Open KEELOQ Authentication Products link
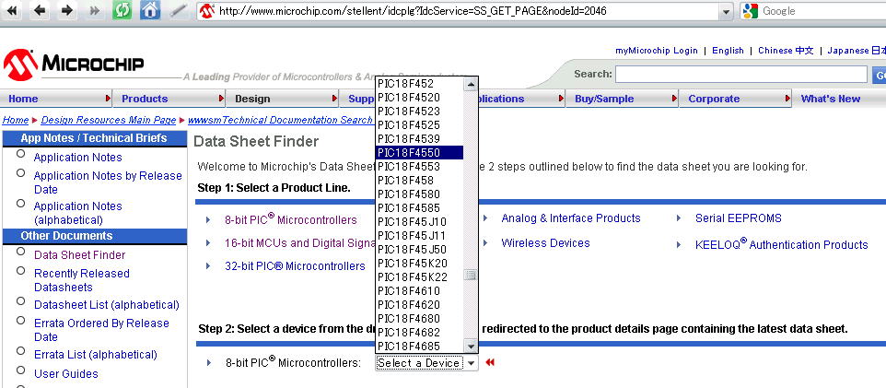 point(781,244)
